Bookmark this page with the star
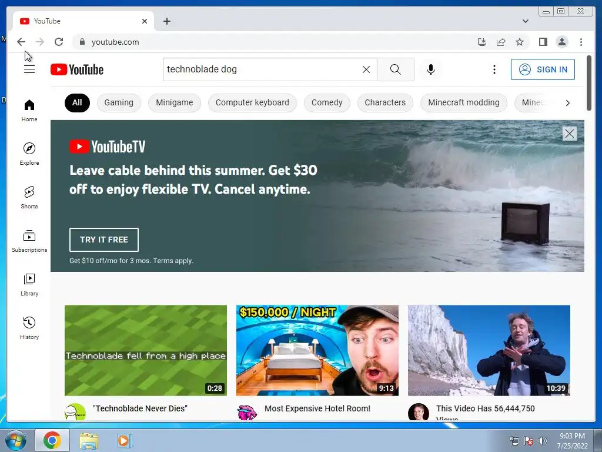The image size is (602, 452). (x=520, y=42)
